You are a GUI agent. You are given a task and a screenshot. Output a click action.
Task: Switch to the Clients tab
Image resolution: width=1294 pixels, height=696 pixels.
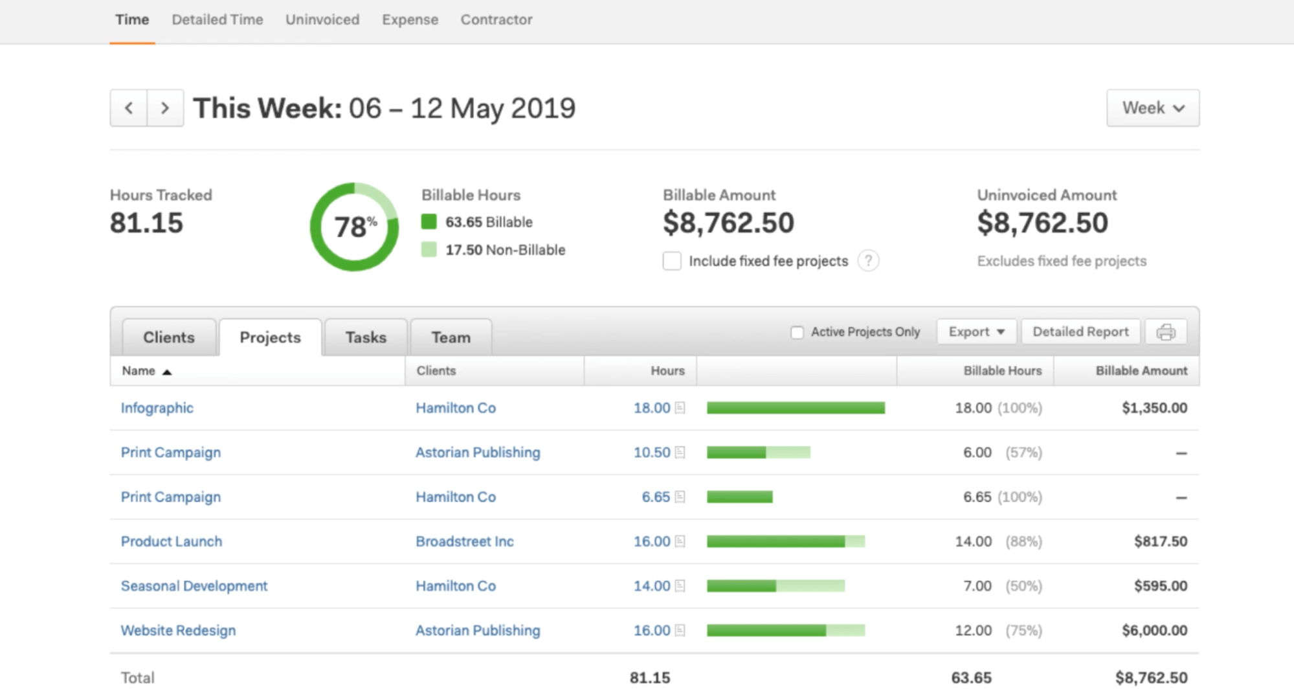(x=169, y=337)
